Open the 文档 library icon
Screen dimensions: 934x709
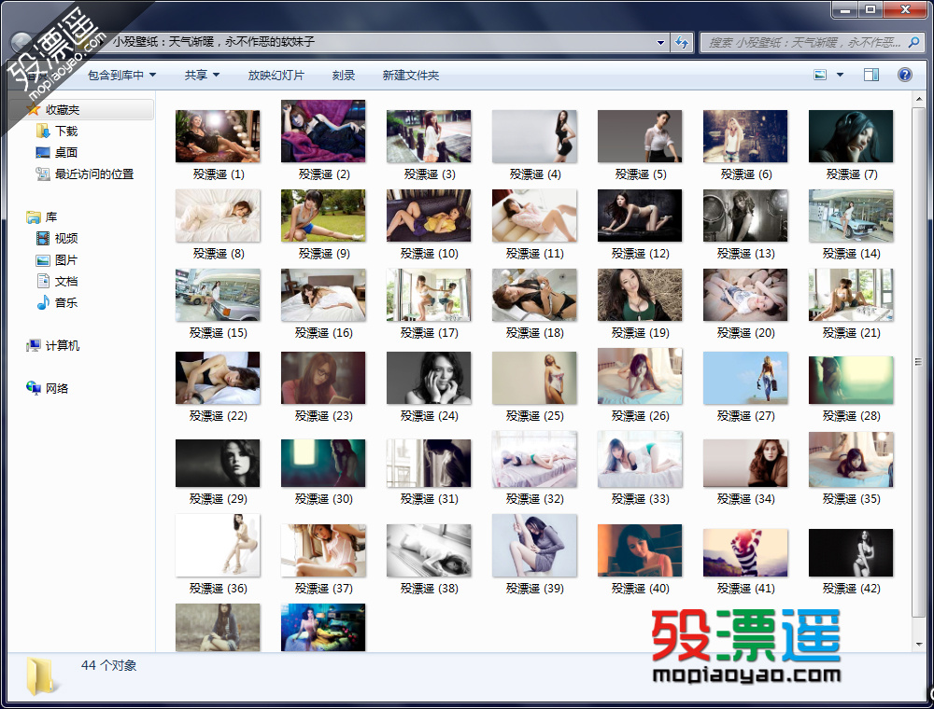point(42,282)
